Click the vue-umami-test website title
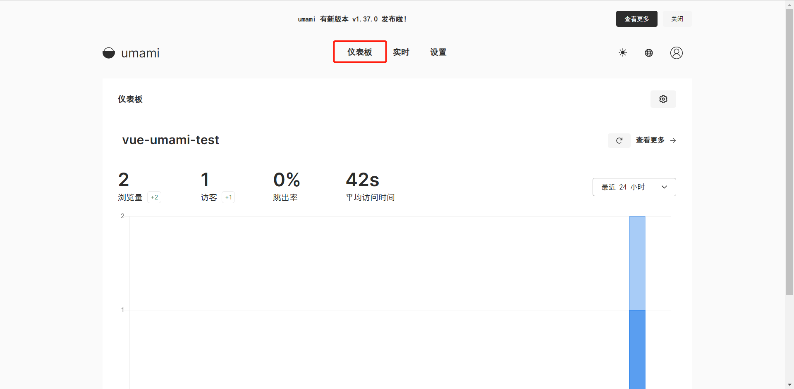Image resolution: width=794 pixels, height=389 pixels. pos(171,140)
